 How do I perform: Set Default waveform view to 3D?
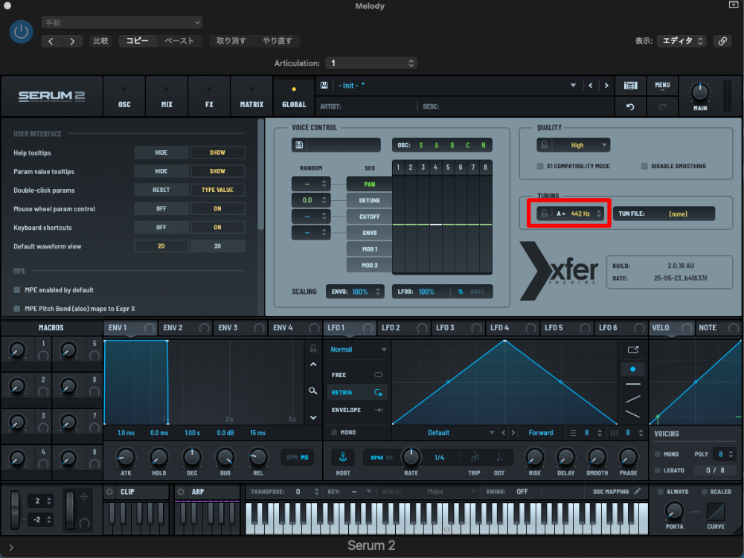[217, 246]
